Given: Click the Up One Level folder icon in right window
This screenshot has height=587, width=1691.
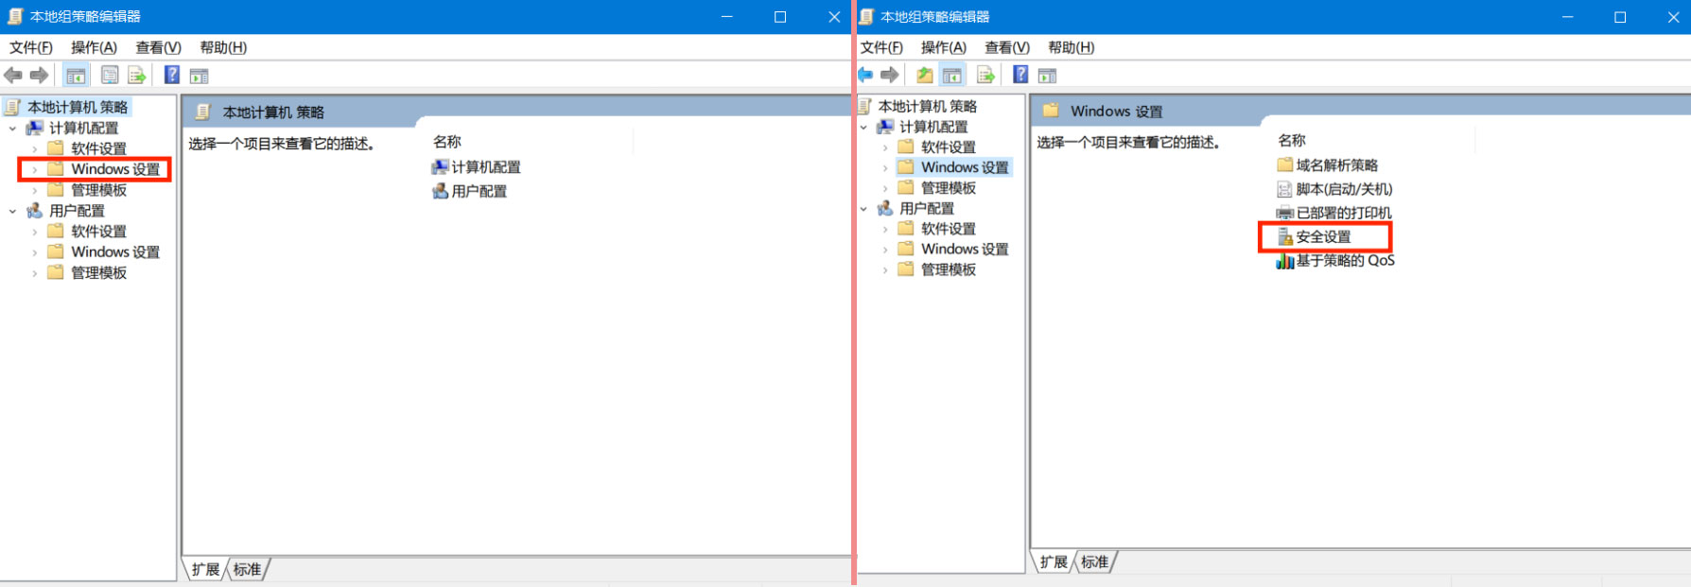Looking at the screenshot, I should coord(925,75).
